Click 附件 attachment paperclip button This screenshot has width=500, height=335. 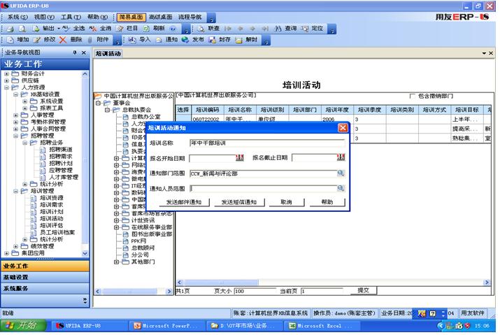[x=98, y=40]
